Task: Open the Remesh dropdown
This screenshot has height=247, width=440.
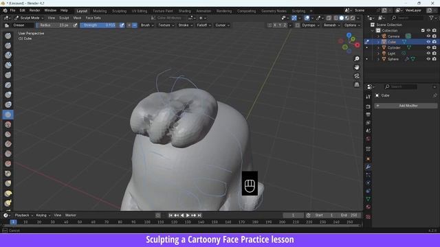Action: pyautogui.click(x=331, y=25)
